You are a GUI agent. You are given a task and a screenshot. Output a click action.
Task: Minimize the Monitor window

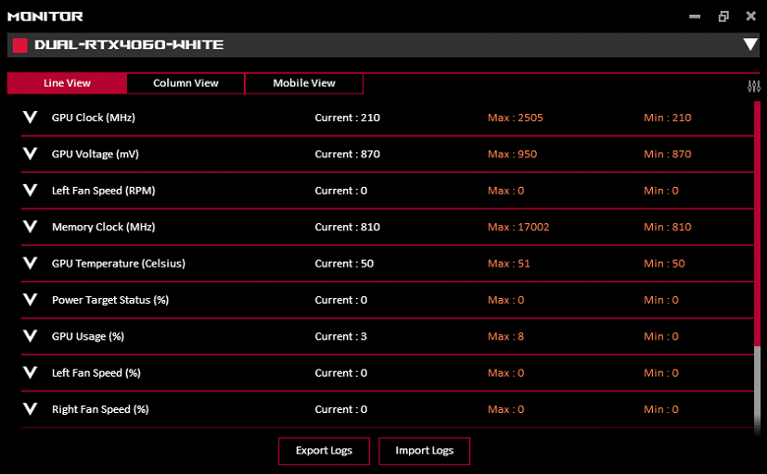(694, 17)
